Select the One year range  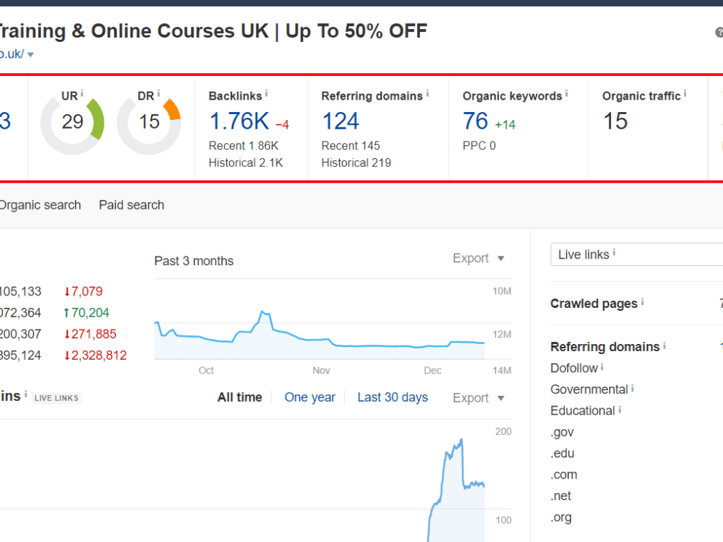click(x=310, y=397)
